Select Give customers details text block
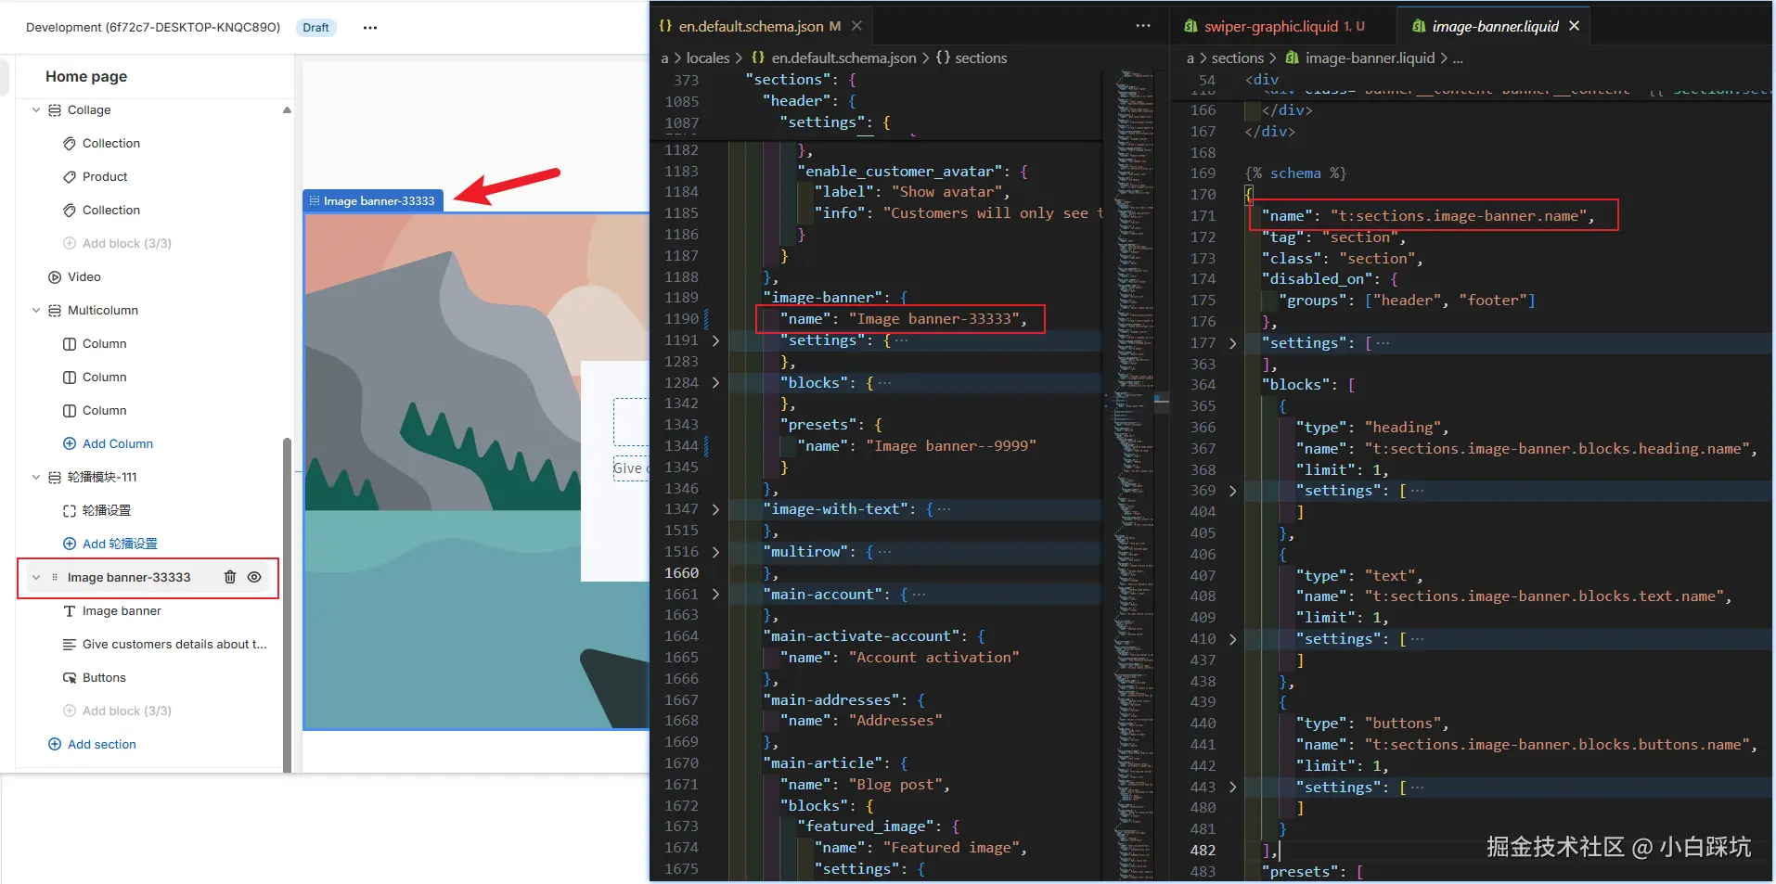Screen dimensions: 1776x884 [164, 644]
